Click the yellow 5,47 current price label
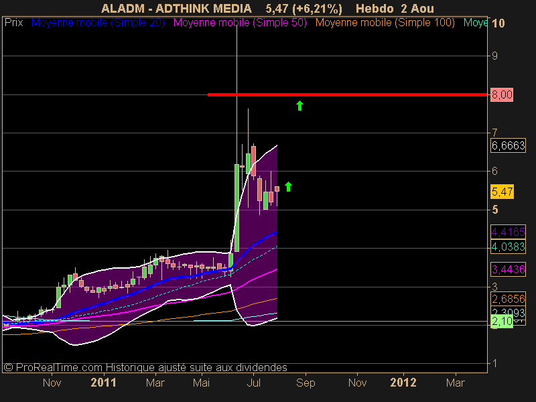 [x=502, y=192]
